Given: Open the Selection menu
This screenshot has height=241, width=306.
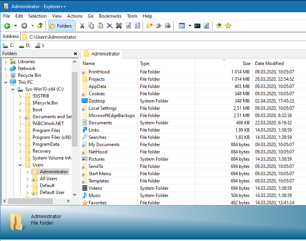Looking at the screenshot, I should 38,16.
